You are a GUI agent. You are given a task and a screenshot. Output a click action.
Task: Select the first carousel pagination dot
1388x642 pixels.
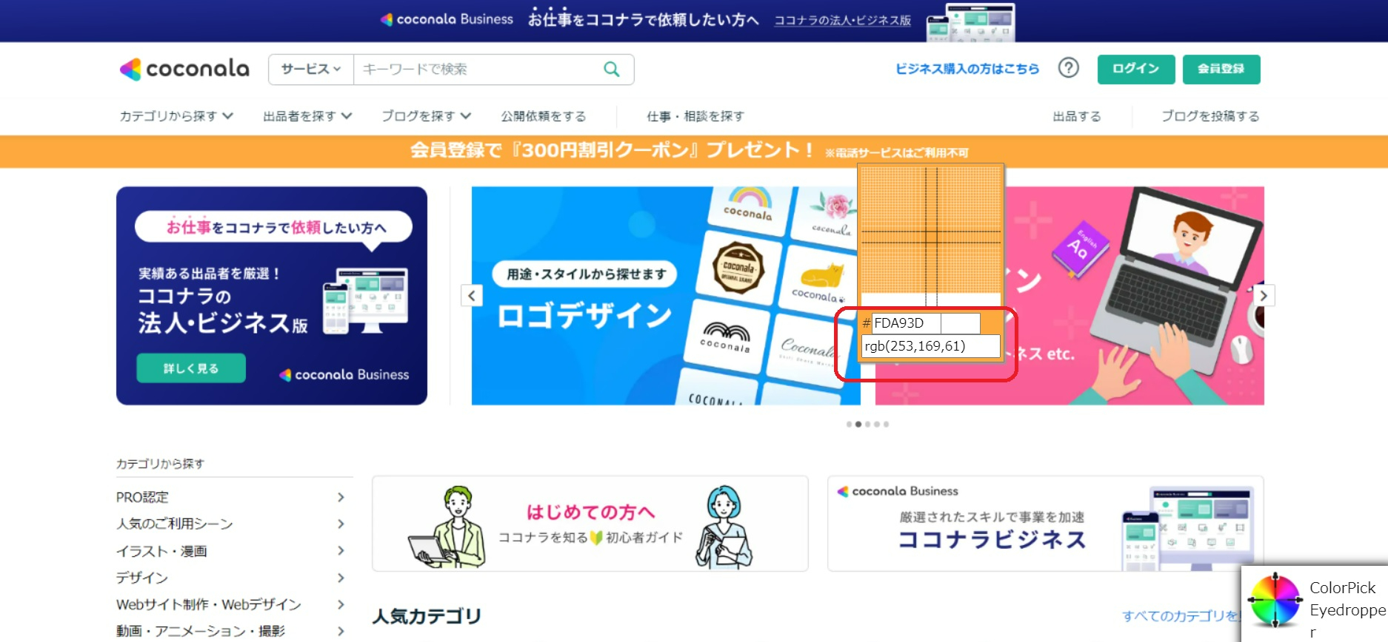pos(849,425)
